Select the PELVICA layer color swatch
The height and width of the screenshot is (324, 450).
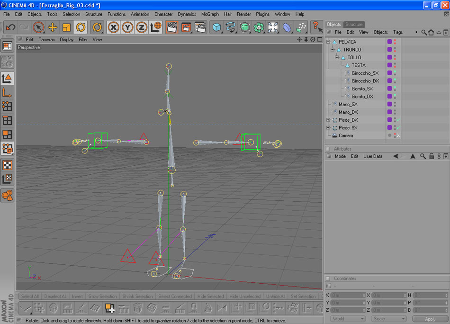click(389, 42)
